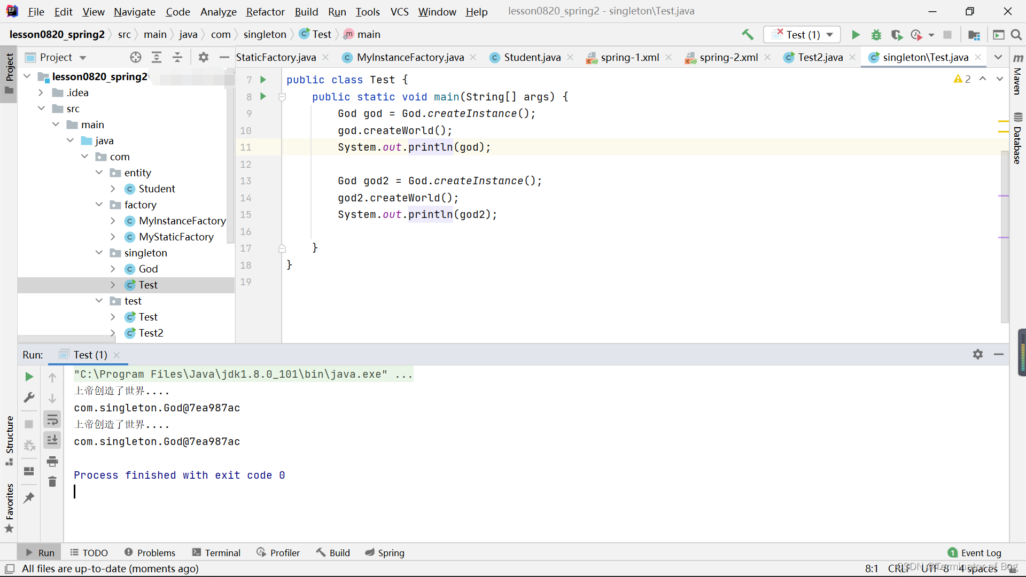The height and width of the screenshot is (577, 1026).
Task: Run with coverage shield icon
Action: [x=897, y=35]
